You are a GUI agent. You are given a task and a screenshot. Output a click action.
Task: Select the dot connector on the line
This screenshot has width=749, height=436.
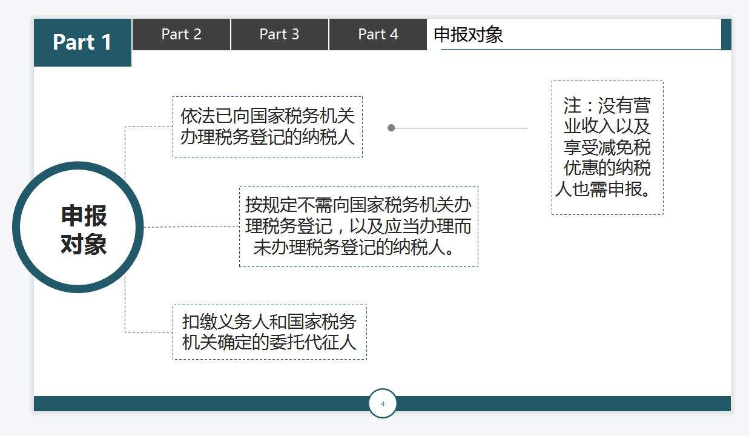[391, 128]
